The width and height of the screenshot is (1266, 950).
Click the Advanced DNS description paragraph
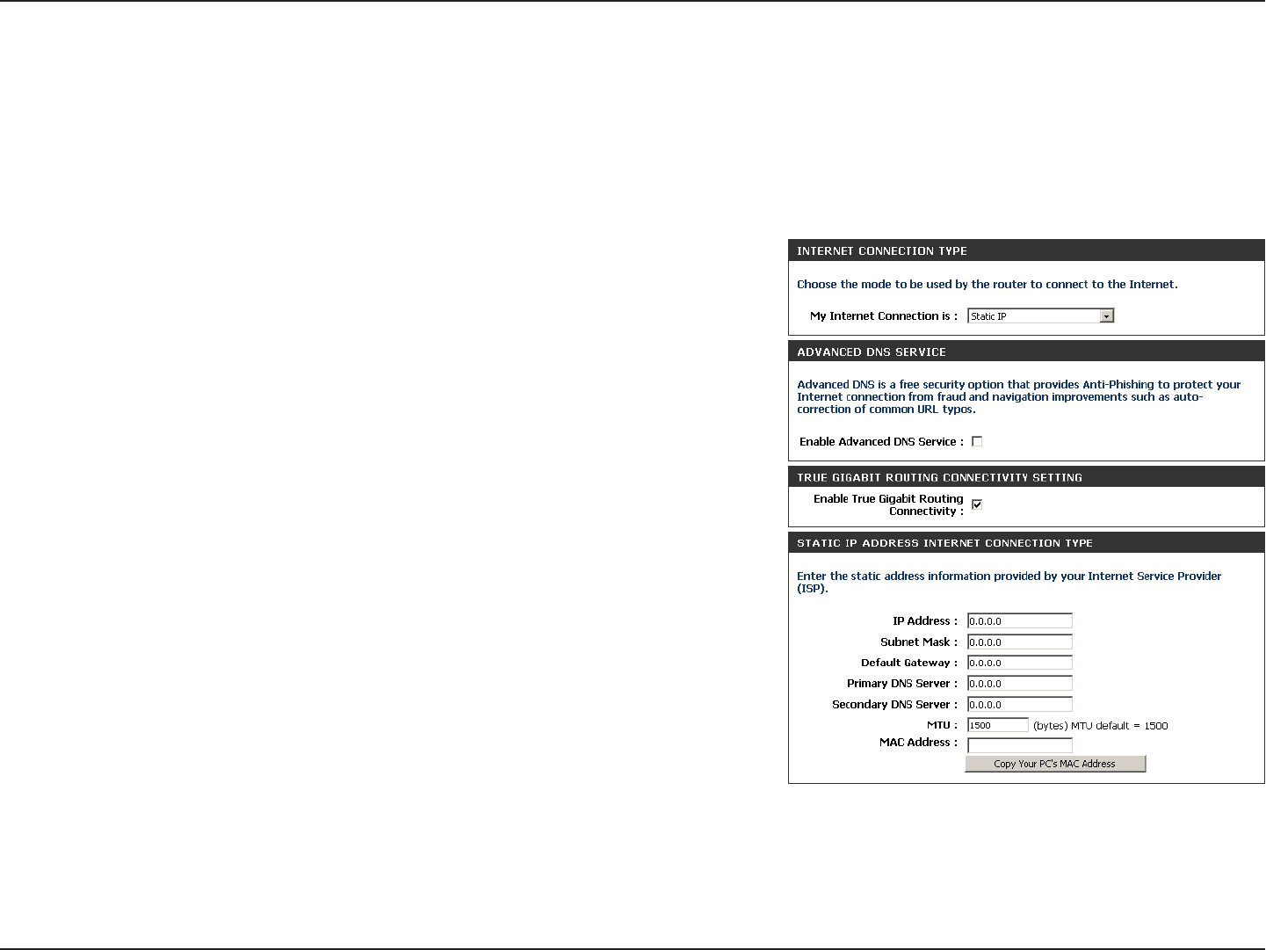[1019, 396]
